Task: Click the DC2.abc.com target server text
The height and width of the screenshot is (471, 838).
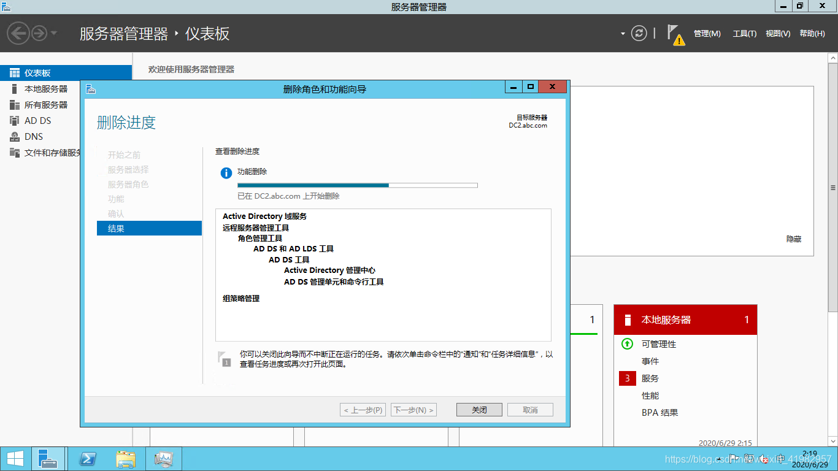Action: click(528, 125)
